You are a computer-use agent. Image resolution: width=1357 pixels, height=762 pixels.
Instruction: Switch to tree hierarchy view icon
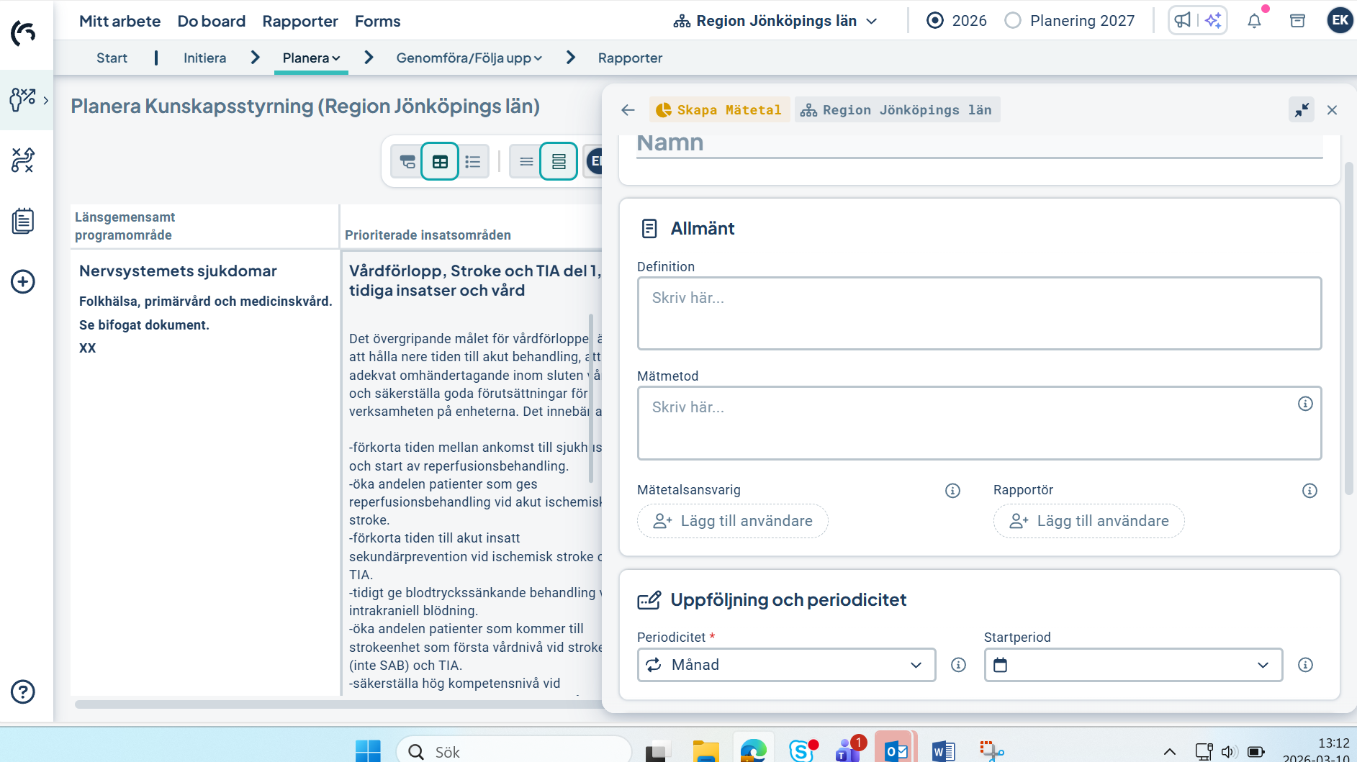(x=406, y=161)
